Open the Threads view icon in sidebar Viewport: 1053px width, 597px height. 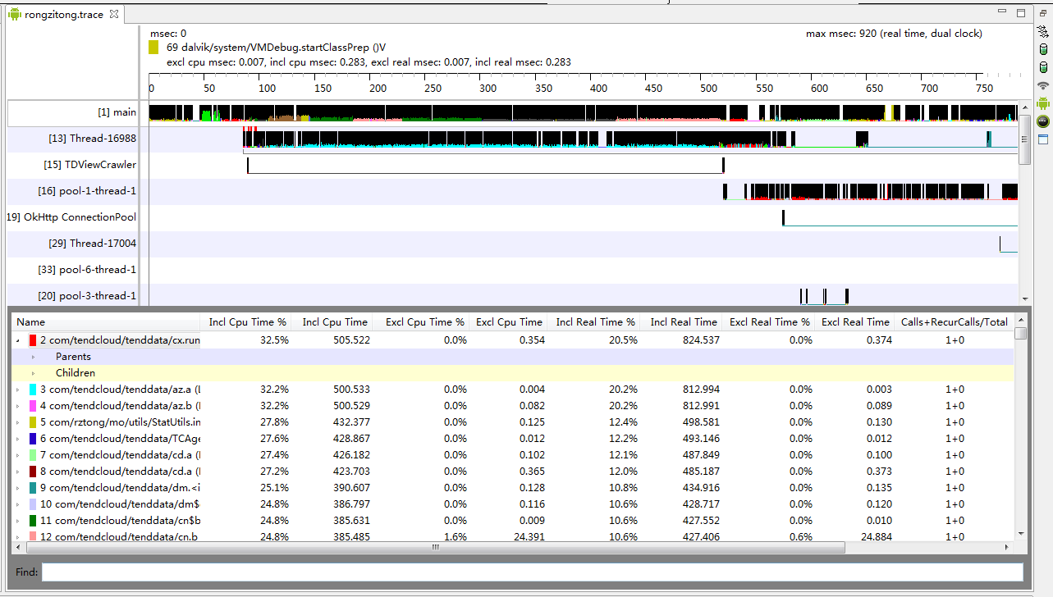(x=1043, y=33)
